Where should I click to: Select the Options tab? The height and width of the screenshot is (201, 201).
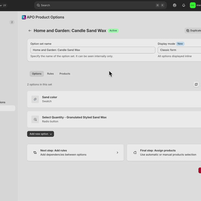coord(37,74)
